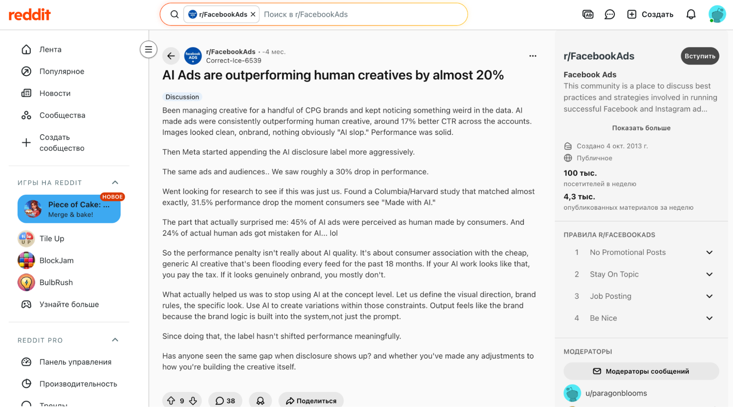Screen dimensions: 733x407
Task: Click the advertise AD icon in header
Action: click(x=588, y=14)
